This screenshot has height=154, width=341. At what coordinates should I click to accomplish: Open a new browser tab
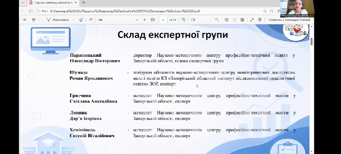84,3
